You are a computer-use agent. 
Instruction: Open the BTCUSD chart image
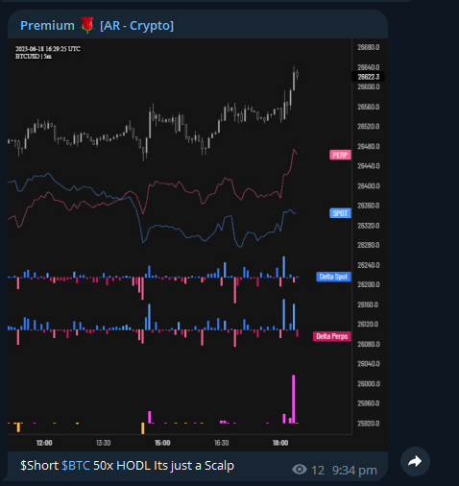coord(198,245)
